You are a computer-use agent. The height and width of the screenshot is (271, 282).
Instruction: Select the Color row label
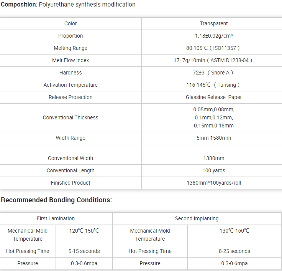[x=70, y=23]
